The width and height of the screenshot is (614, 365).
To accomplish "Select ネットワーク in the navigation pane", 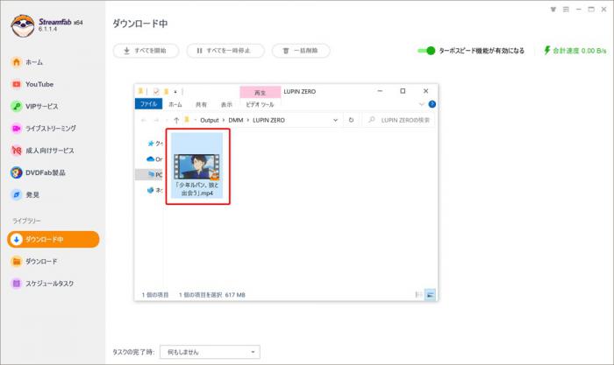I will point(154,190).
